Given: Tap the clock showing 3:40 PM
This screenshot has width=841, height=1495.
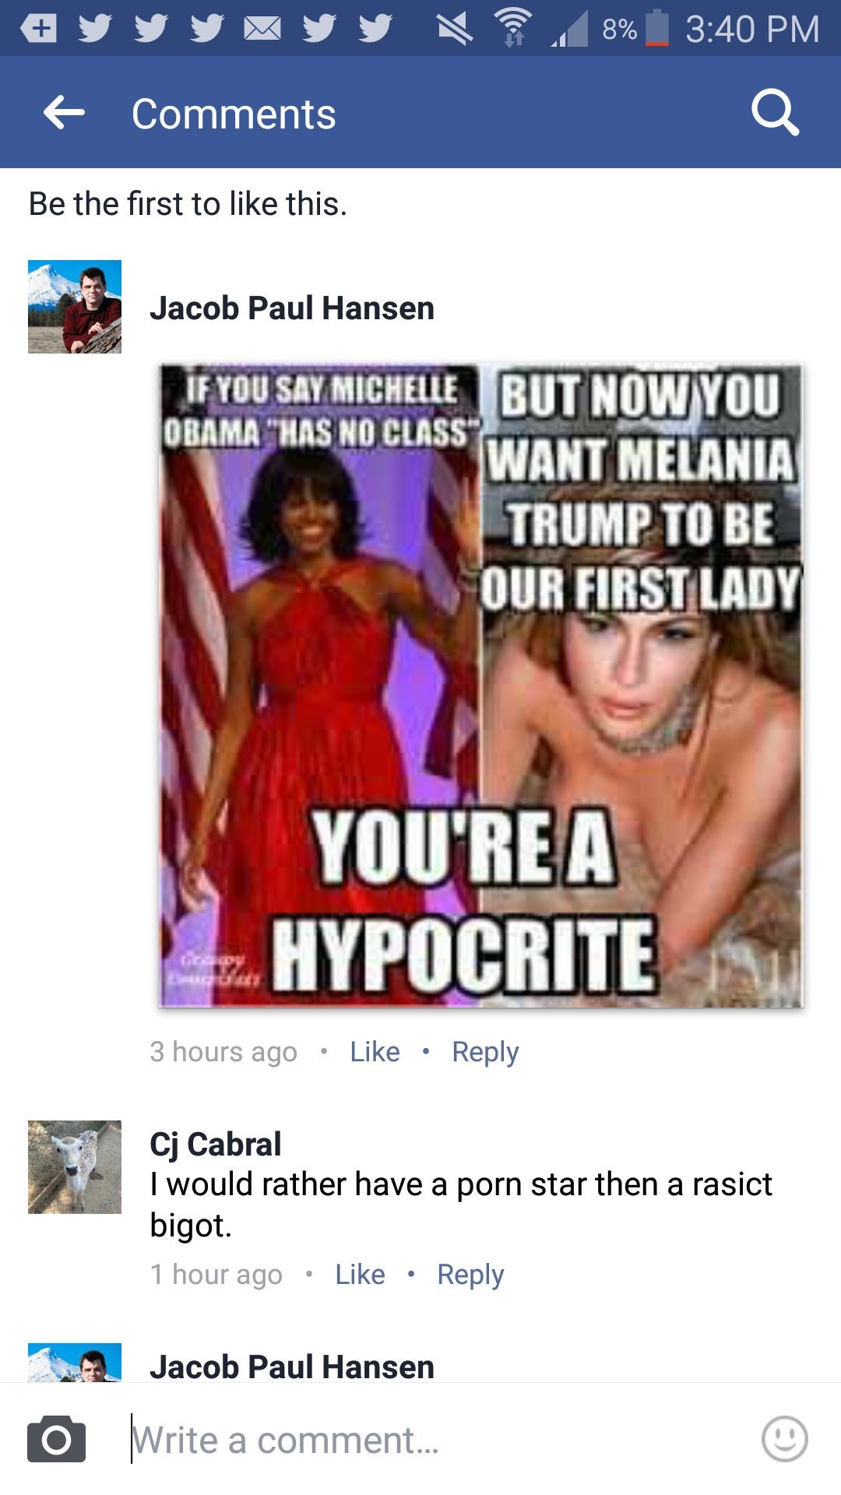Looking at the screenshot, I should 752,30.
